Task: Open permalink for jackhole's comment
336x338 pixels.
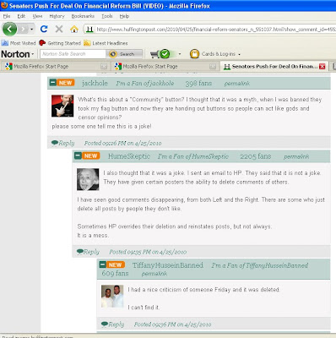Action: tap(237, 84)
